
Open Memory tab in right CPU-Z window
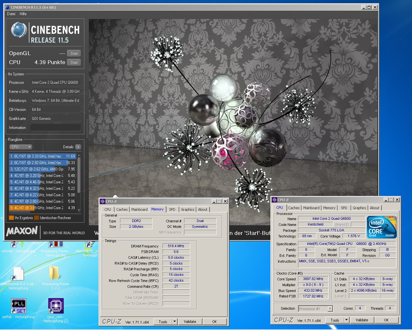(x=329, y=208)
